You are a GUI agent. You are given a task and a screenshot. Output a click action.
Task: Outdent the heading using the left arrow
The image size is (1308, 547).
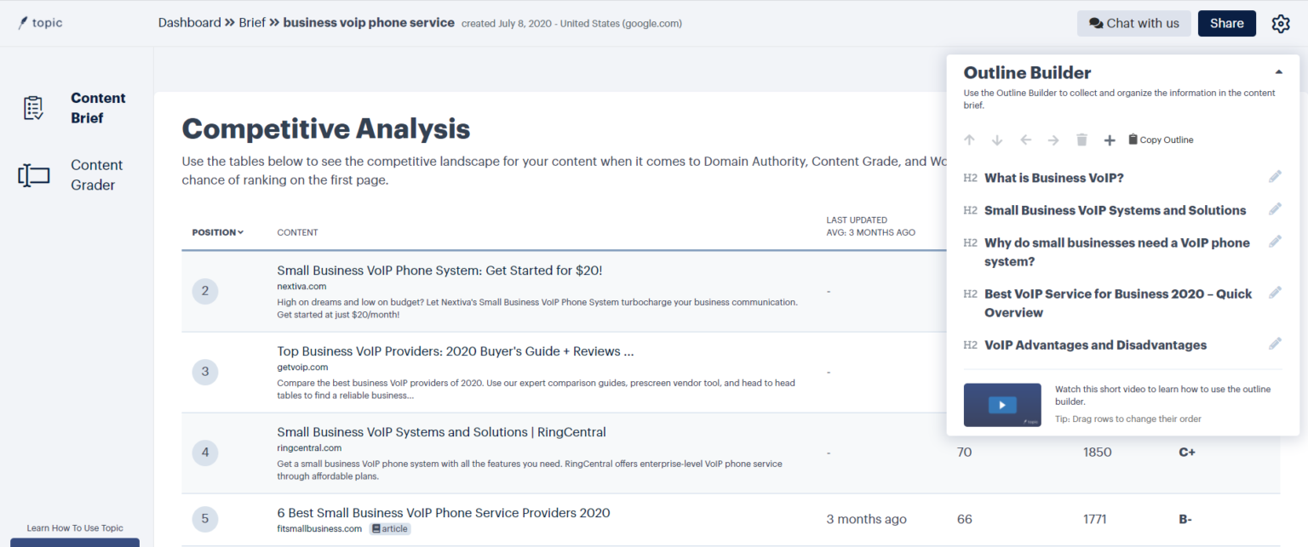[1025, 140]
